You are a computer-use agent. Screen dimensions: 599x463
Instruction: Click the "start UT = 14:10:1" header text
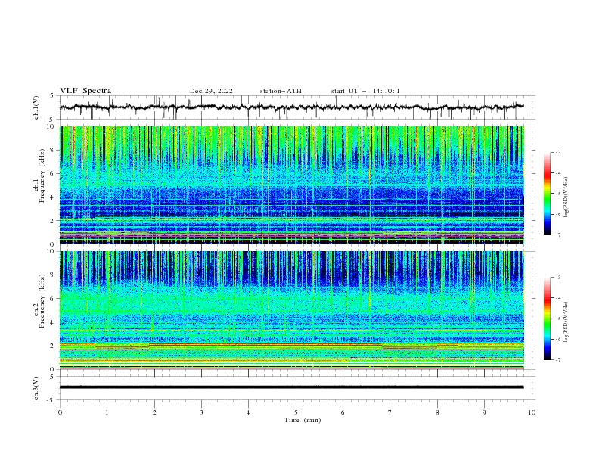pyautogui.click(x=365, y=91)
